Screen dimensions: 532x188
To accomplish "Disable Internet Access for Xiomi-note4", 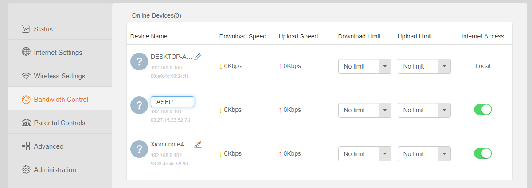I will (x=483, y=153).
